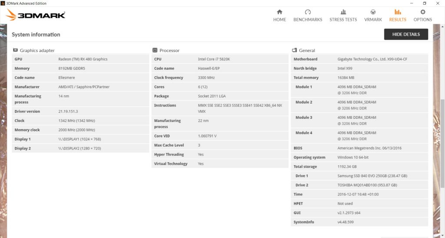Select the Module 4 row label
Image resolution: width=445 pixels, height=238 pixels.
304,133
